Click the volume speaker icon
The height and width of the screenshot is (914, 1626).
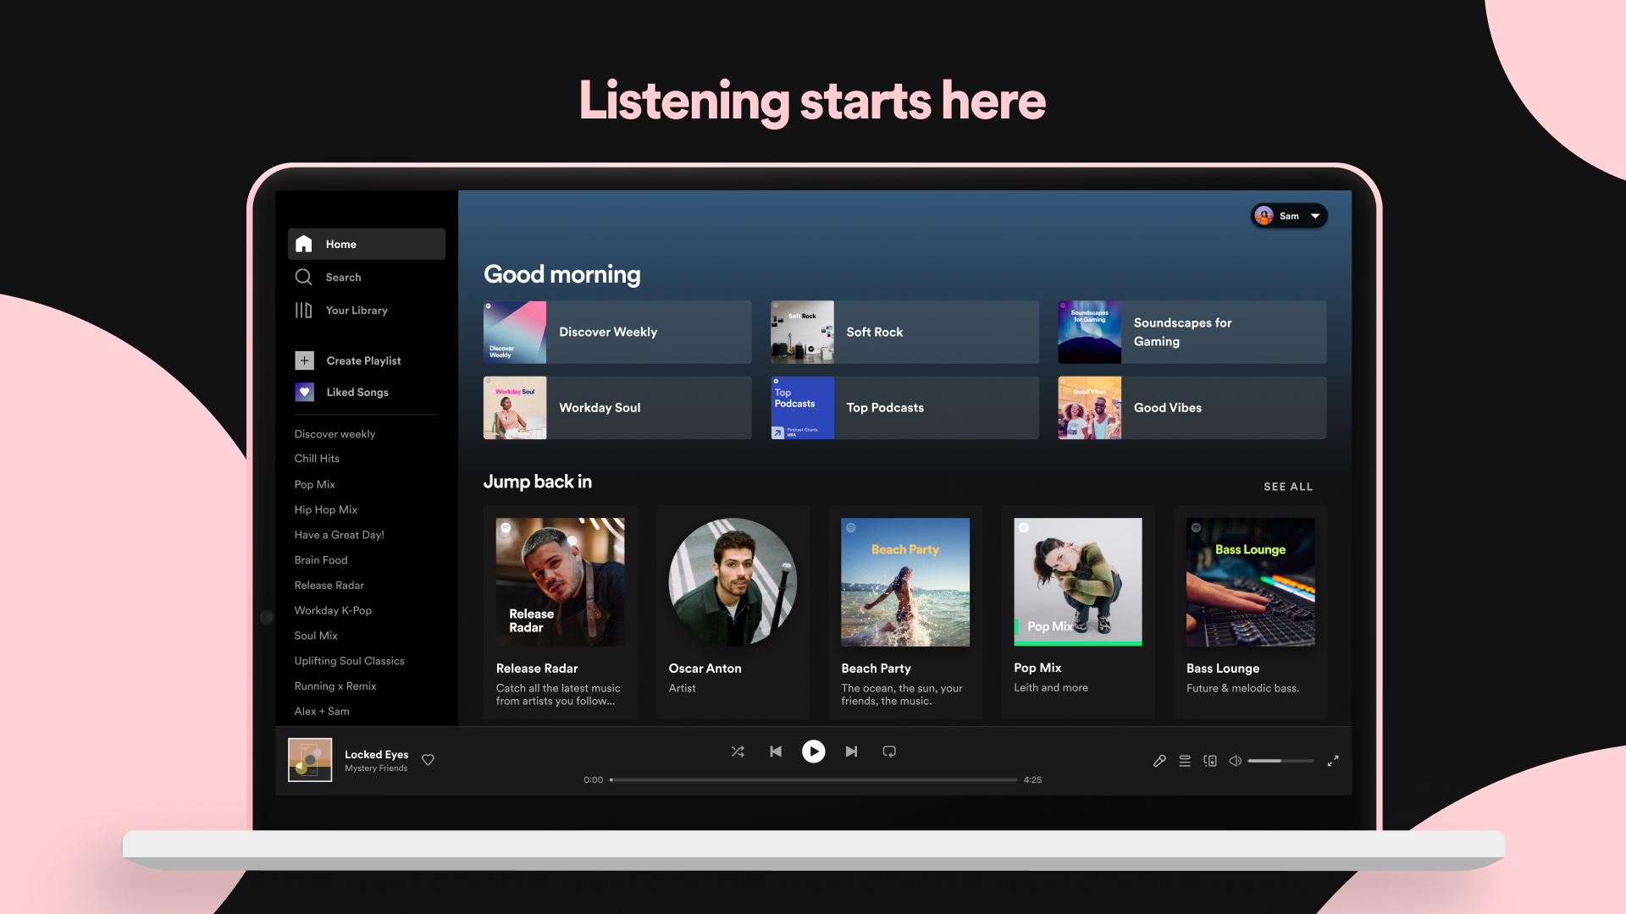(1235, 760)
